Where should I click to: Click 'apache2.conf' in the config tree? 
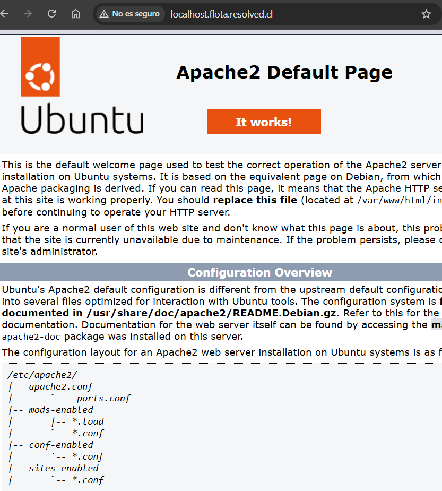click(61, 386)
